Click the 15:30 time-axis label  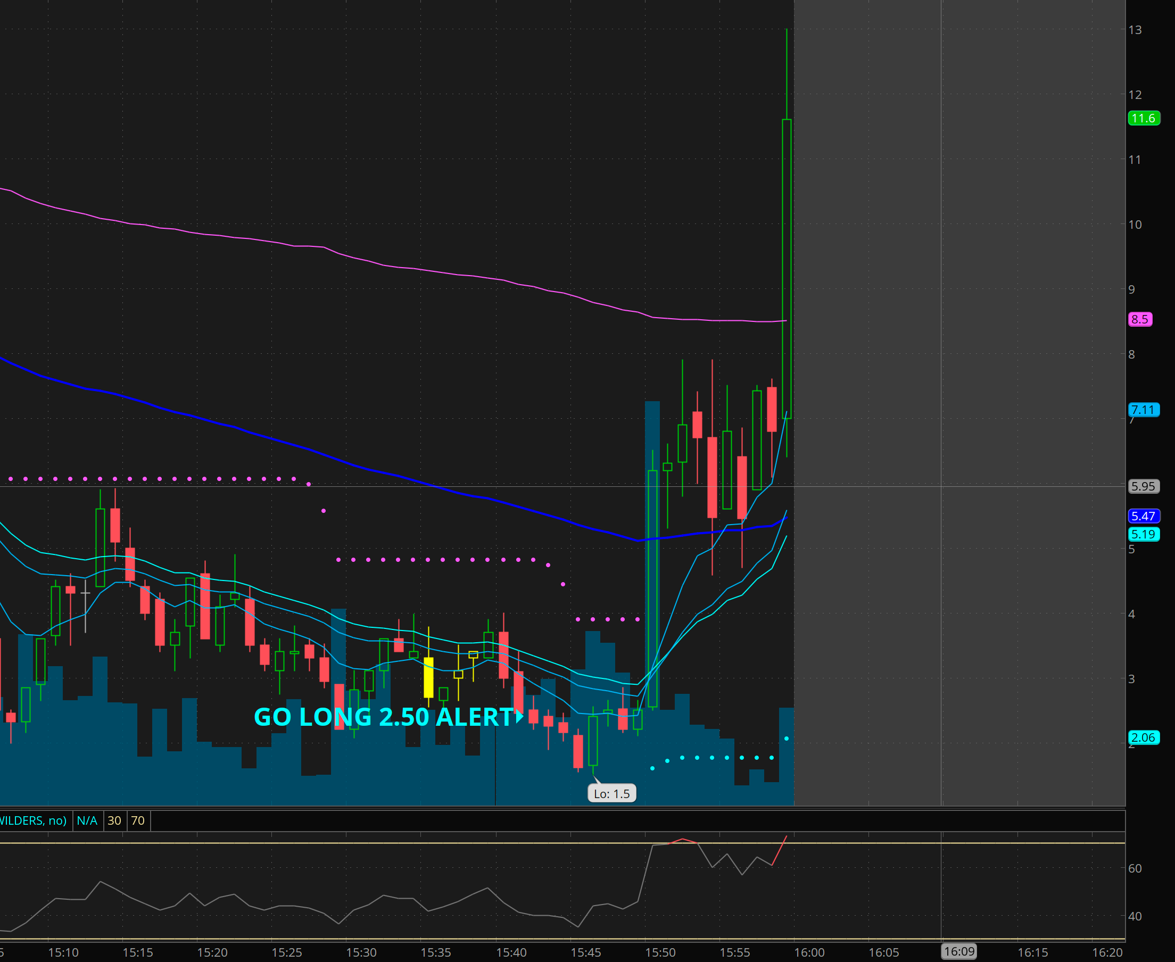tap(361, 952)
